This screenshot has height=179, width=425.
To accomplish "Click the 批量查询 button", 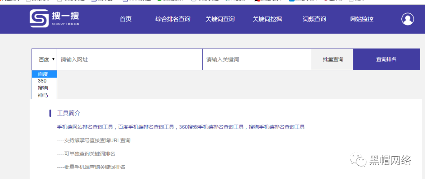I will tap(333, 60).
